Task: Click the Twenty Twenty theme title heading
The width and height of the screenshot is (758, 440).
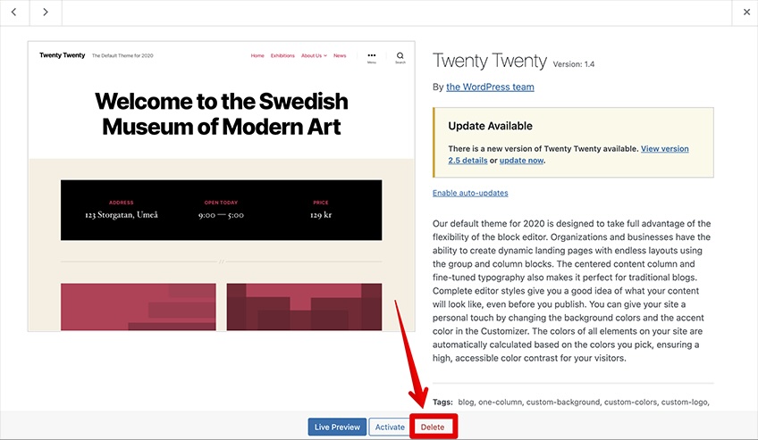Action: pos(489,61)
